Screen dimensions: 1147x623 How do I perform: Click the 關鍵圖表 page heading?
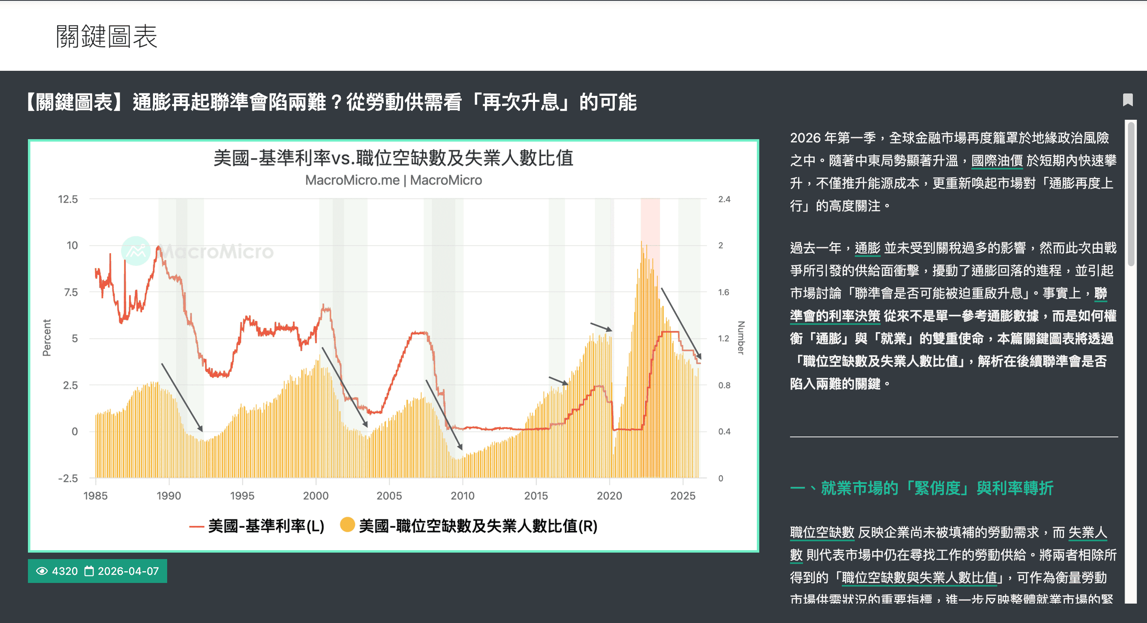(106, 36)
